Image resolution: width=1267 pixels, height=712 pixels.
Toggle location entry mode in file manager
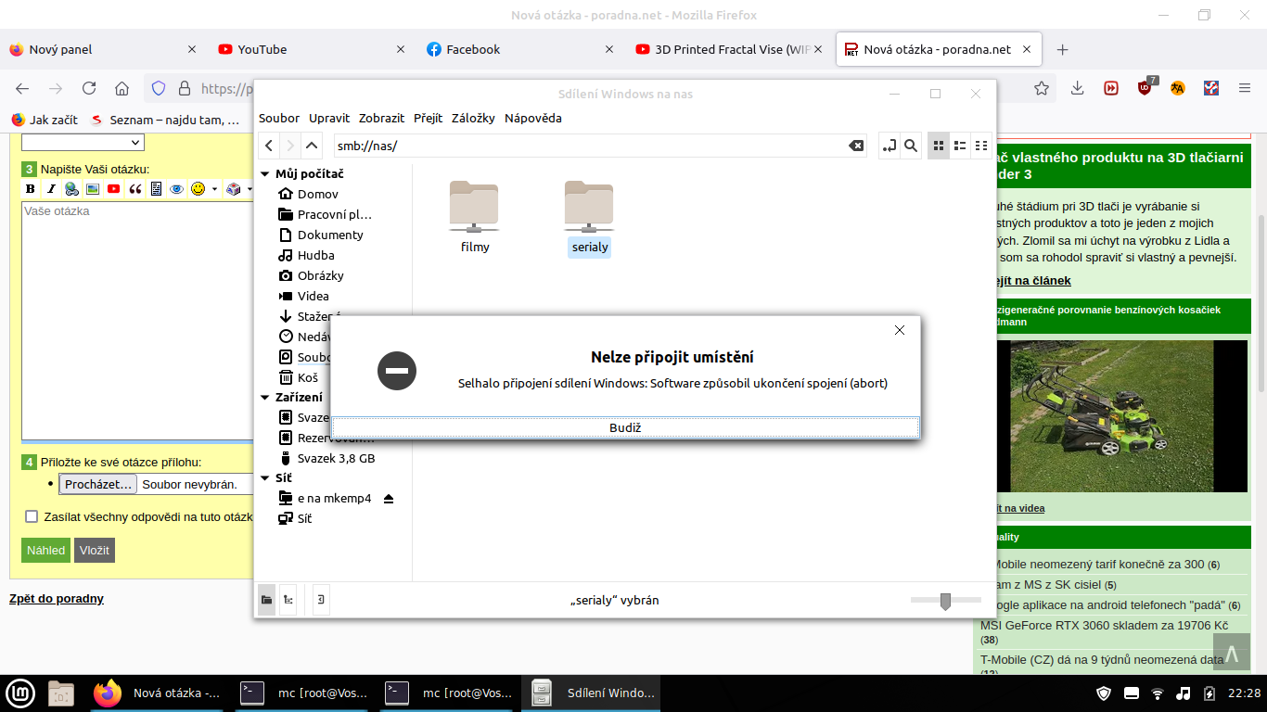click(x=889, y=146)
